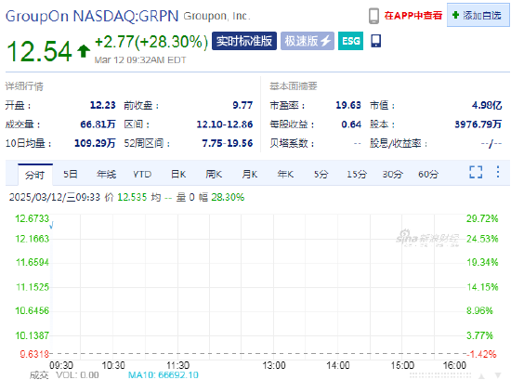Image resolution: width=511 pixels, height=380 pixels.
Task: Select the YTD chart tab
Action: tap(142, 175)
